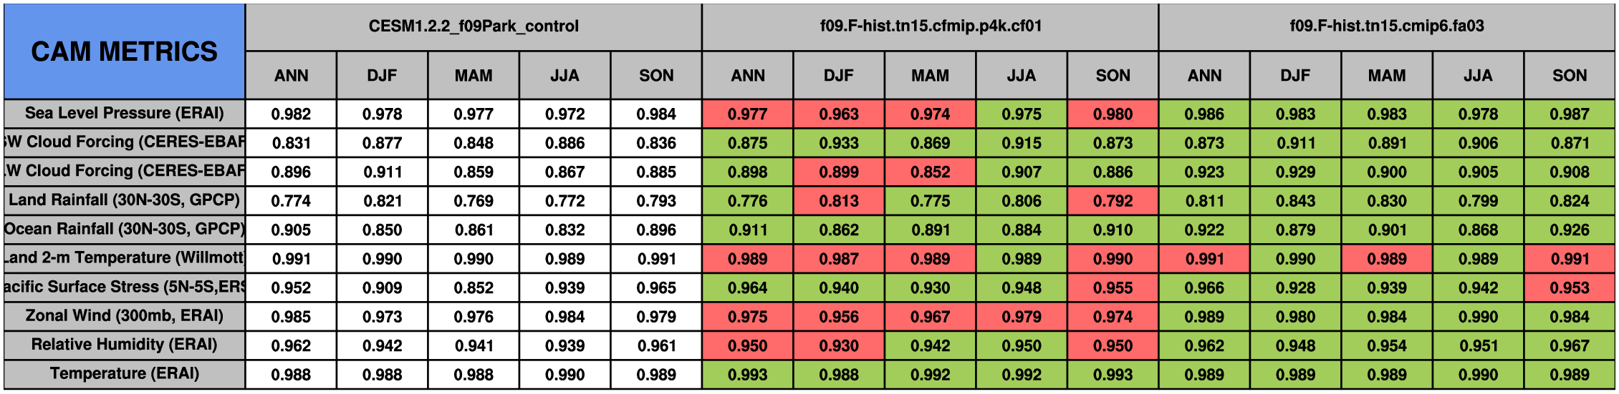Click the red 0.930 Relative Humidity cell
1619x394 pixels.
point(839,345)
